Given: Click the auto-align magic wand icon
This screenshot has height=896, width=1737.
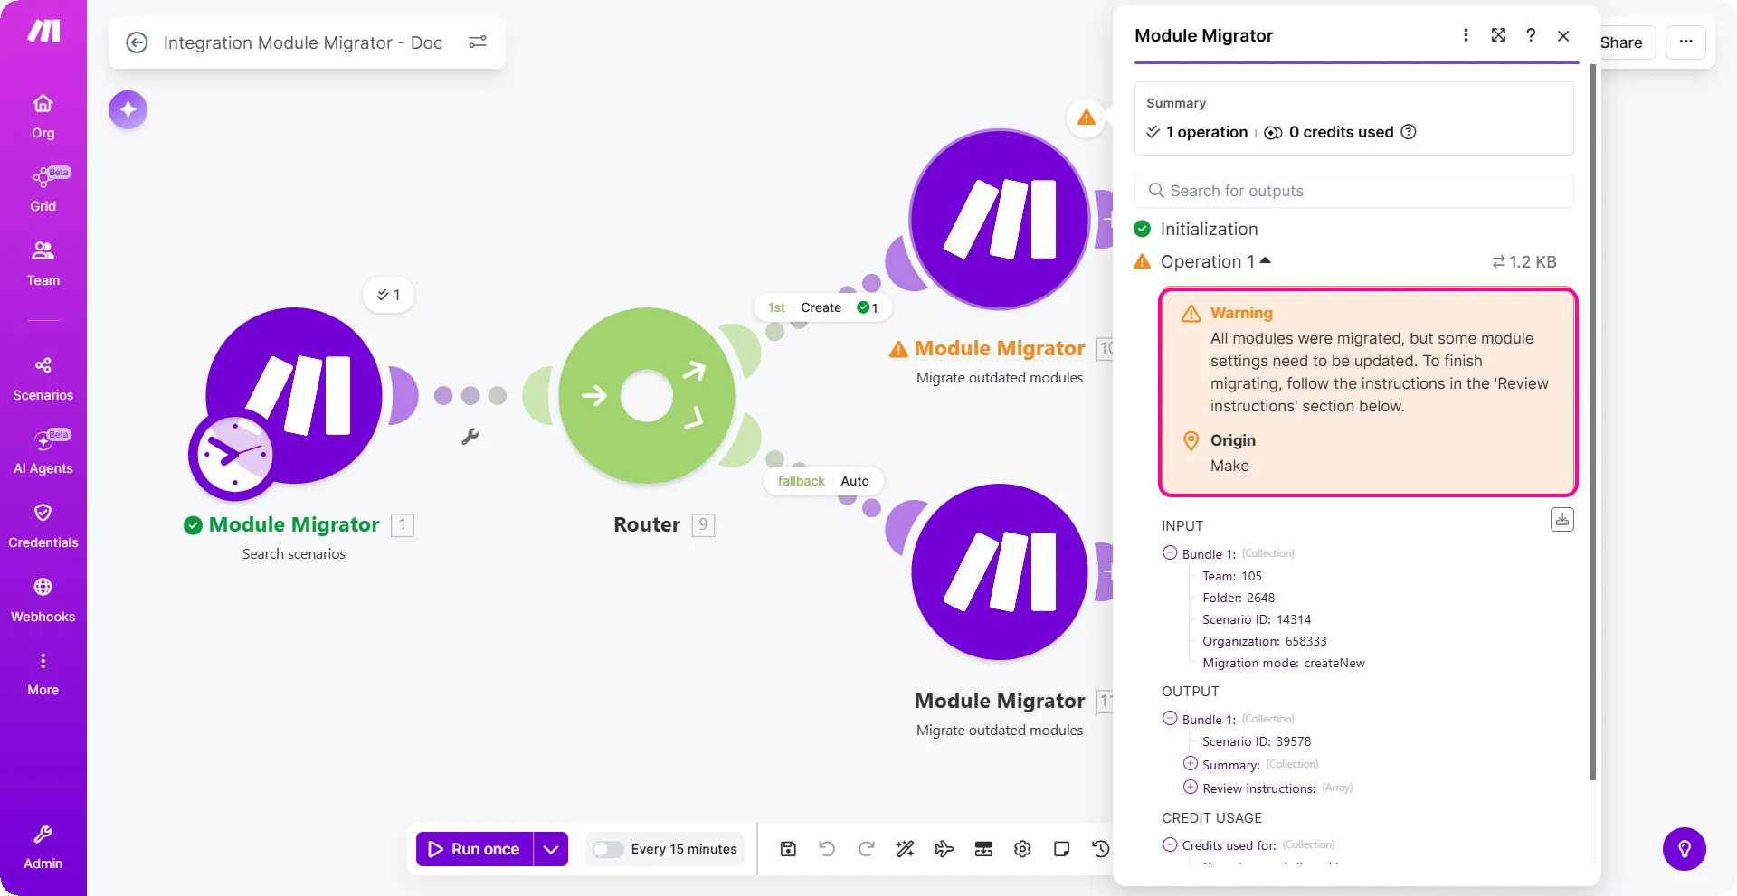Looking at the screenshot, I should 905,849.
